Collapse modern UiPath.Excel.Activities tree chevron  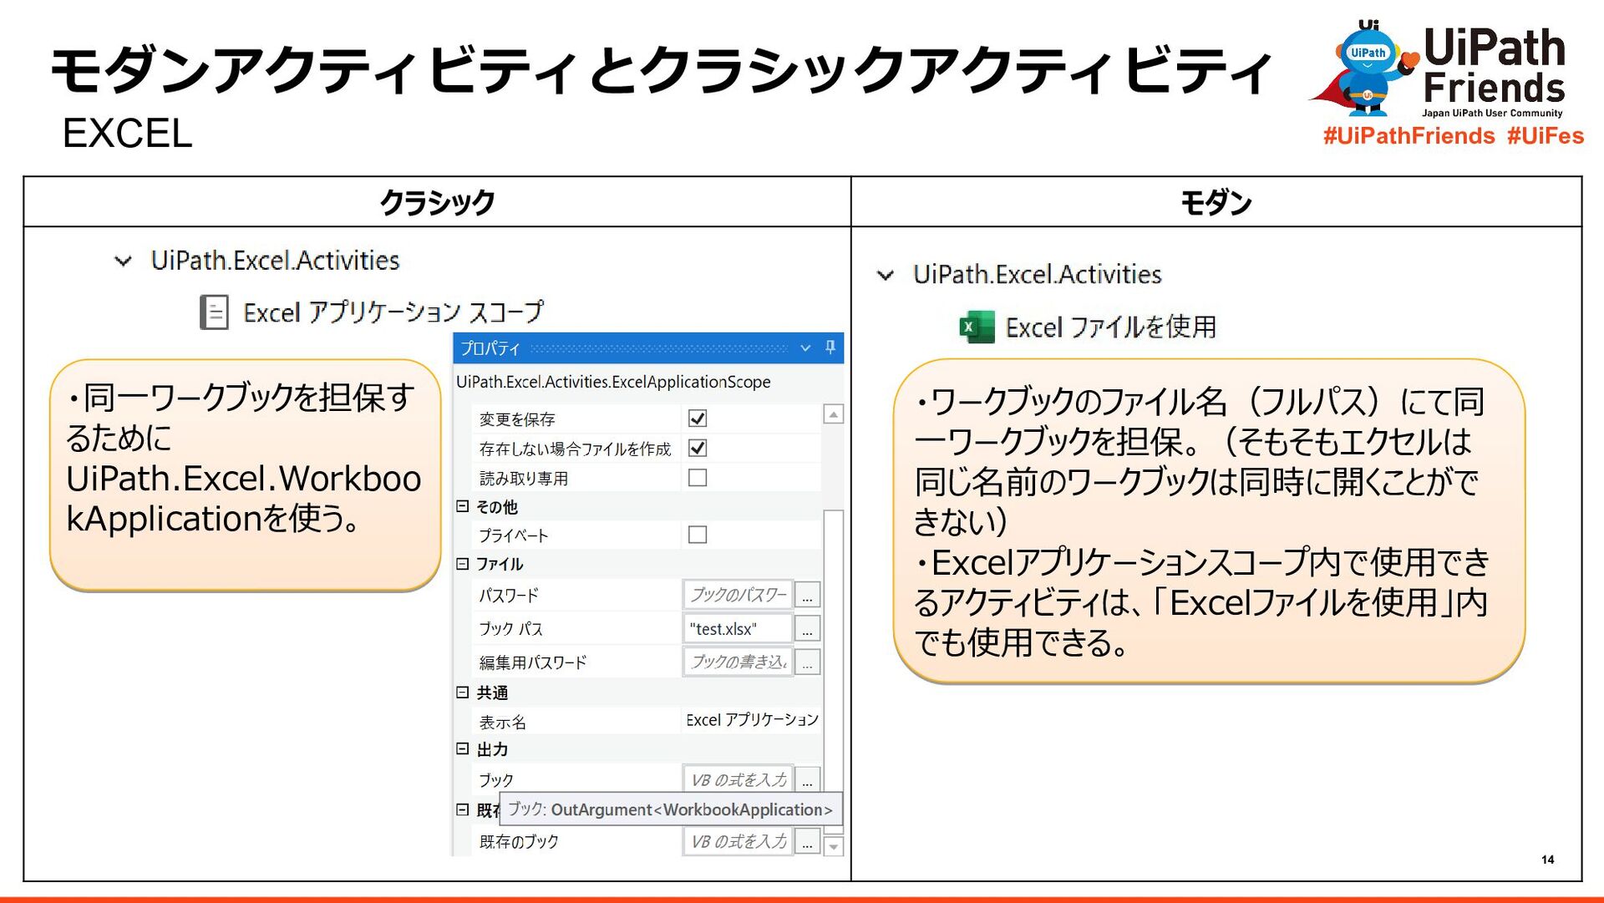886,275
